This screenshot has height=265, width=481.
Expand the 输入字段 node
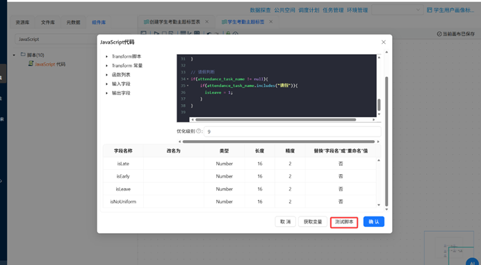[x=107, y=84]
